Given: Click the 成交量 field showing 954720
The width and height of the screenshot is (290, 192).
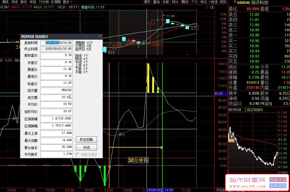Looking at the screenshot, I should coord(57,91).
